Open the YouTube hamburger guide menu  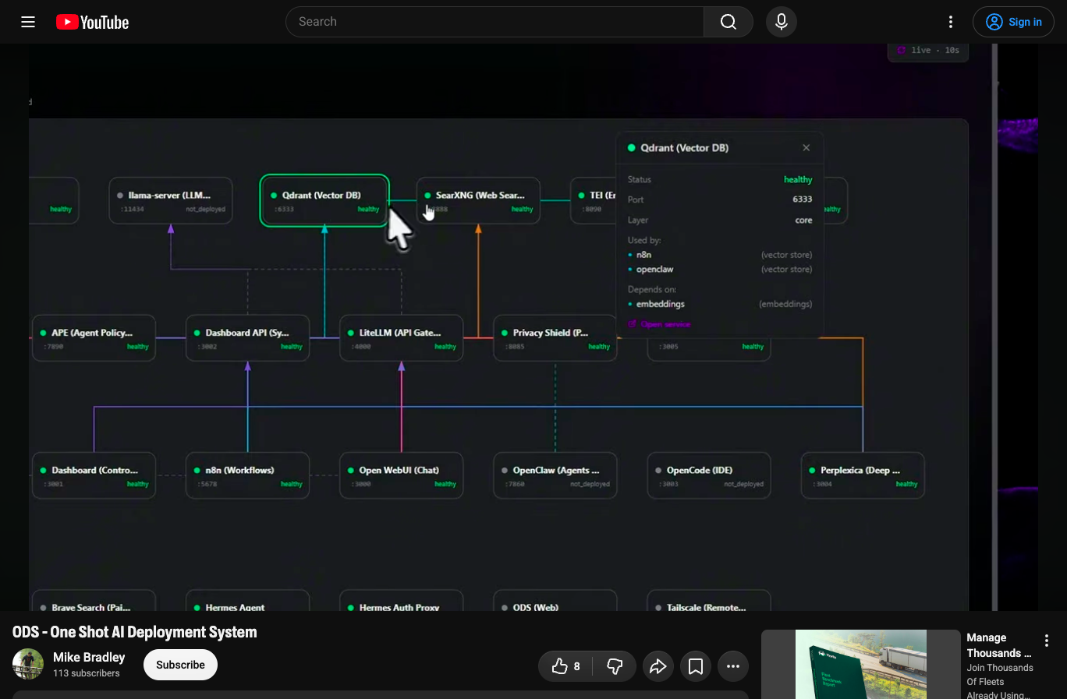(28, 22)
